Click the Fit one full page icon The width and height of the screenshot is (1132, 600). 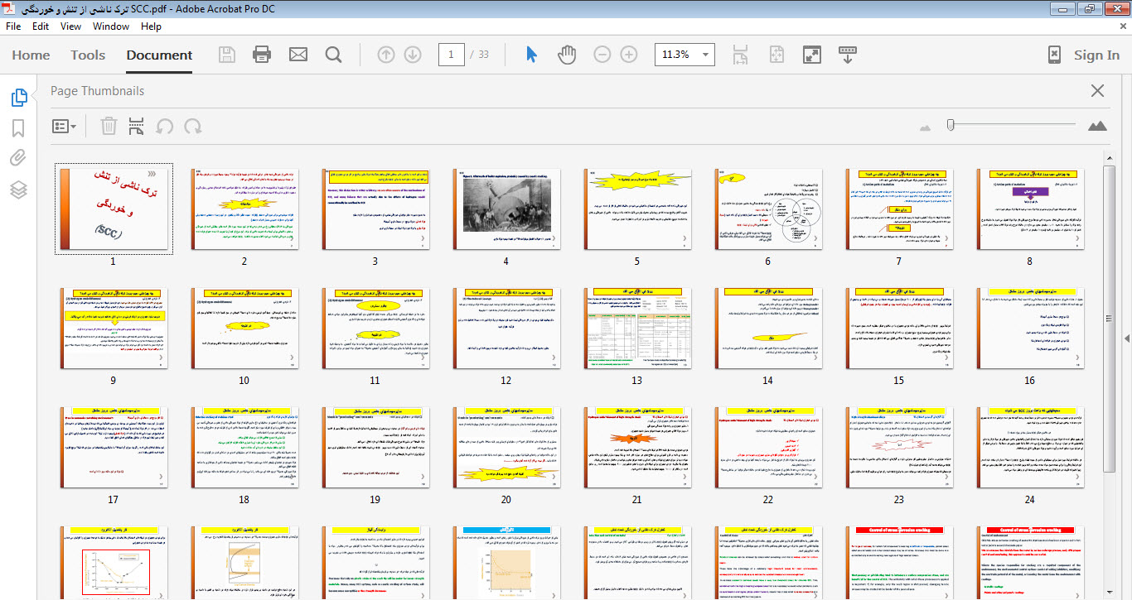(776, 55)
